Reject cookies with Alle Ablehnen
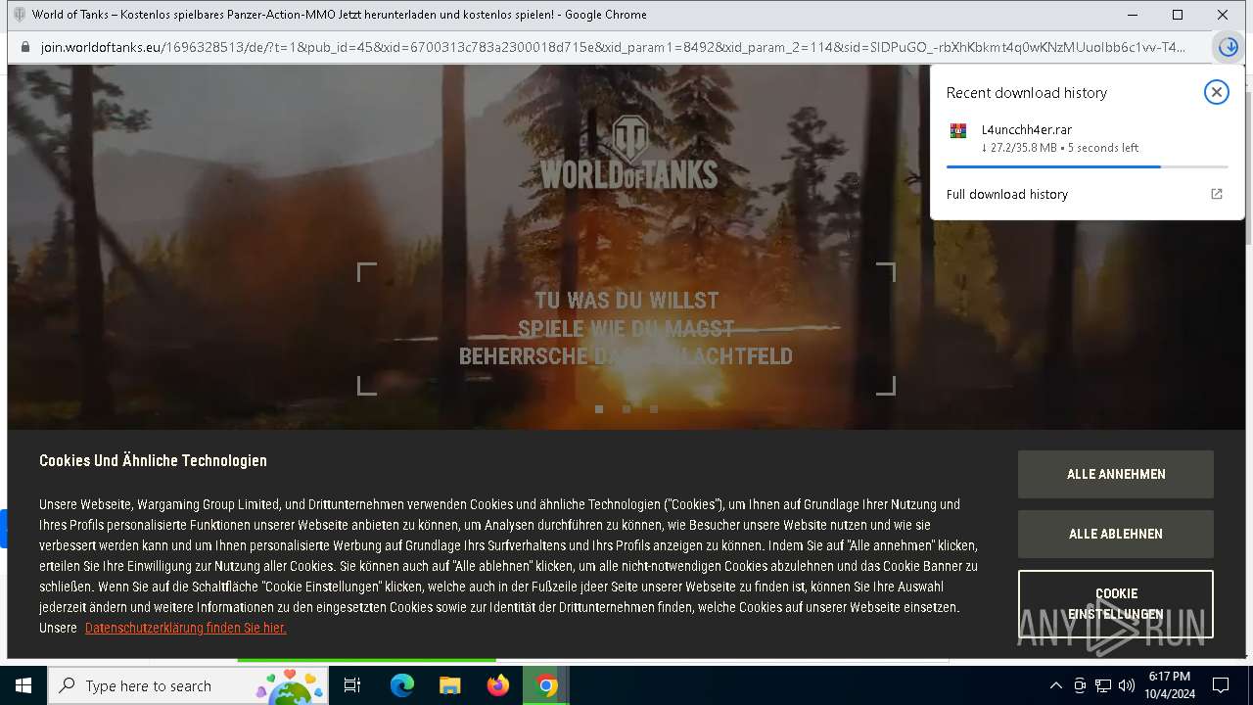The image size is (1253, 705). pyautogui.click(x=1116, y=534)
